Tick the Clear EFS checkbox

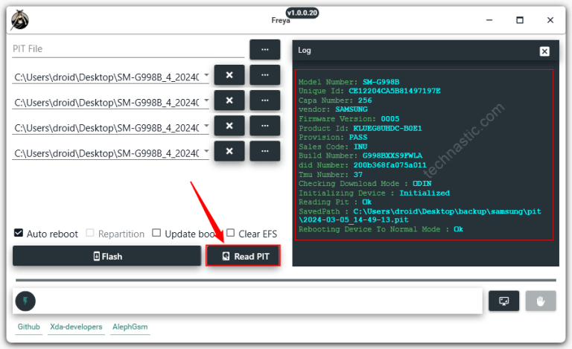pyautogui.click(x=230, y=233)
